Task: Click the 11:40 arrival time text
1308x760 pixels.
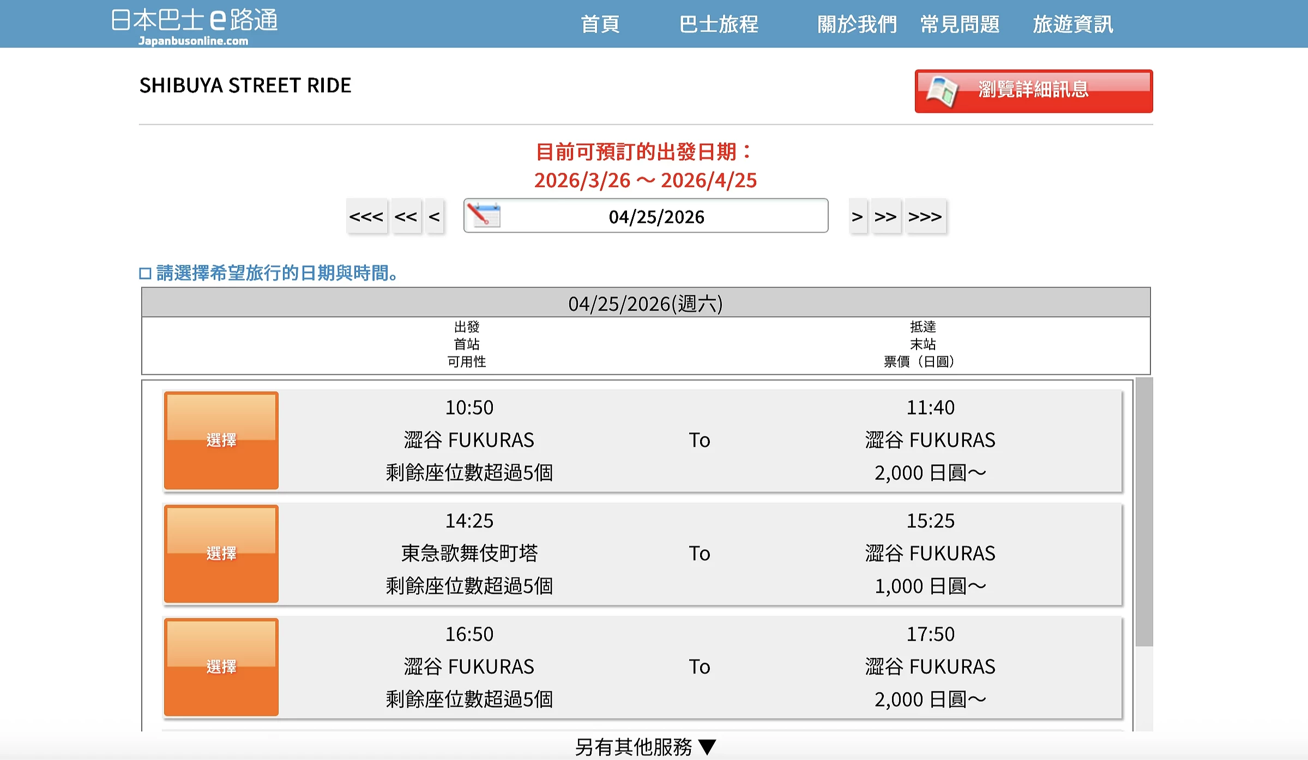Action: 930,408
